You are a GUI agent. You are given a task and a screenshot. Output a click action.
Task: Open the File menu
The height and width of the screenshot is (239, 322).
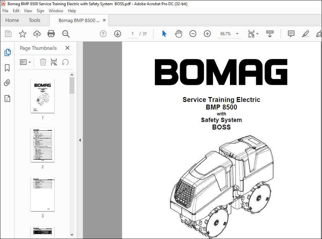(x=5, y=11)
